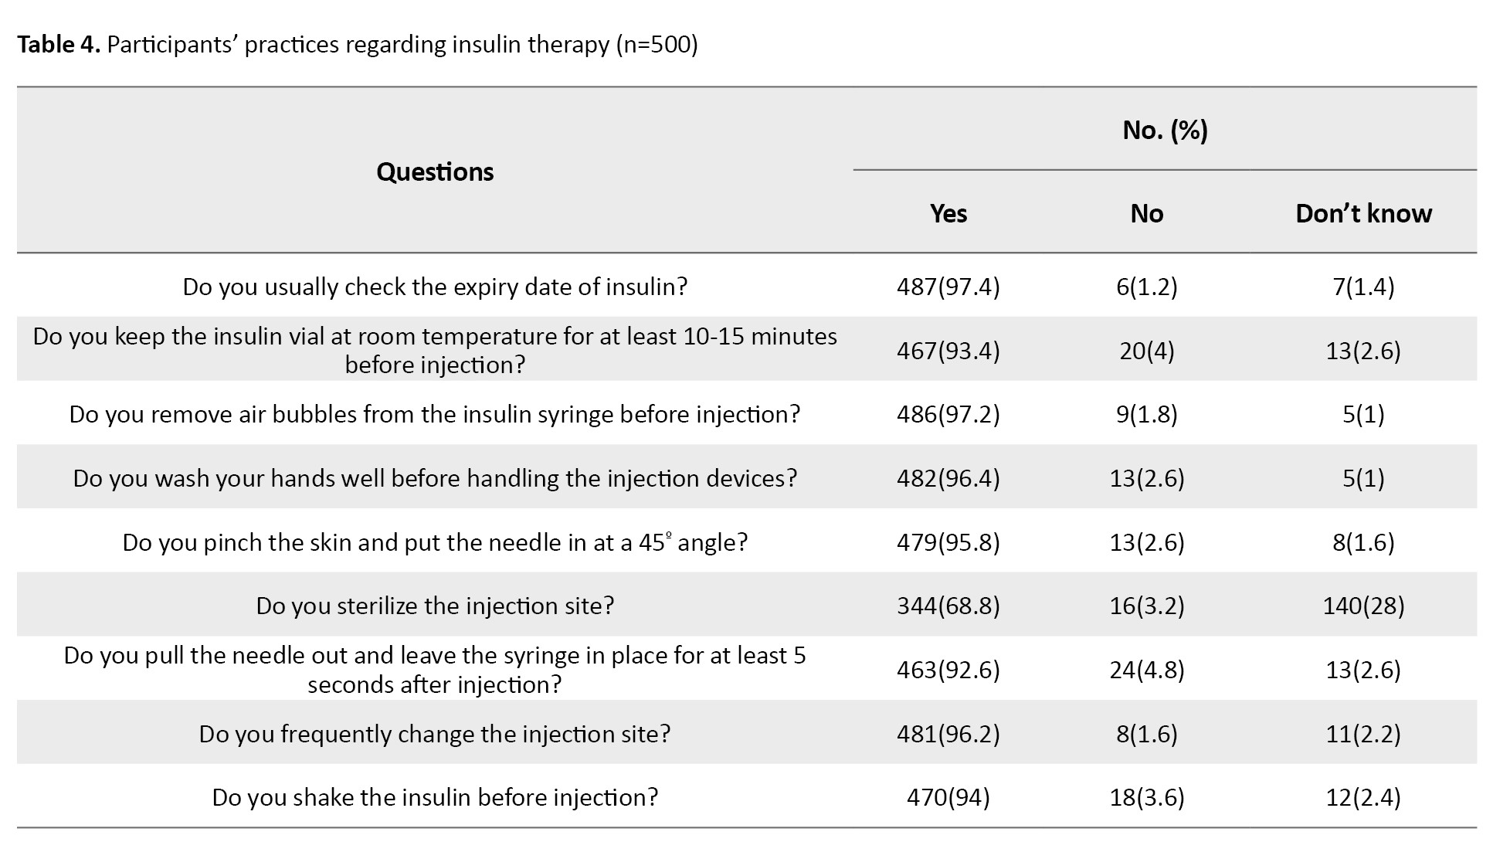Select the Questions column header

[435, 171]
